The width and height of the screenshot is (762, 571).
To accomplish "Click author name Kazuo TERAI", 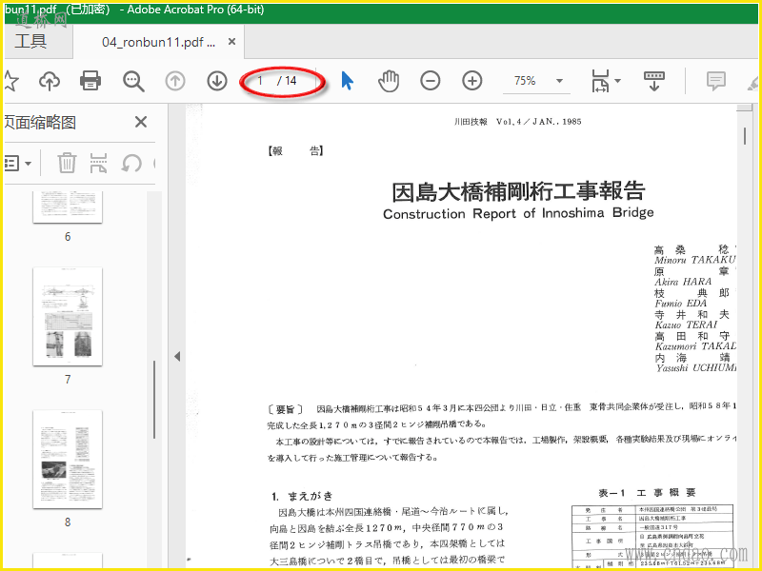I will tap(686, 325).
